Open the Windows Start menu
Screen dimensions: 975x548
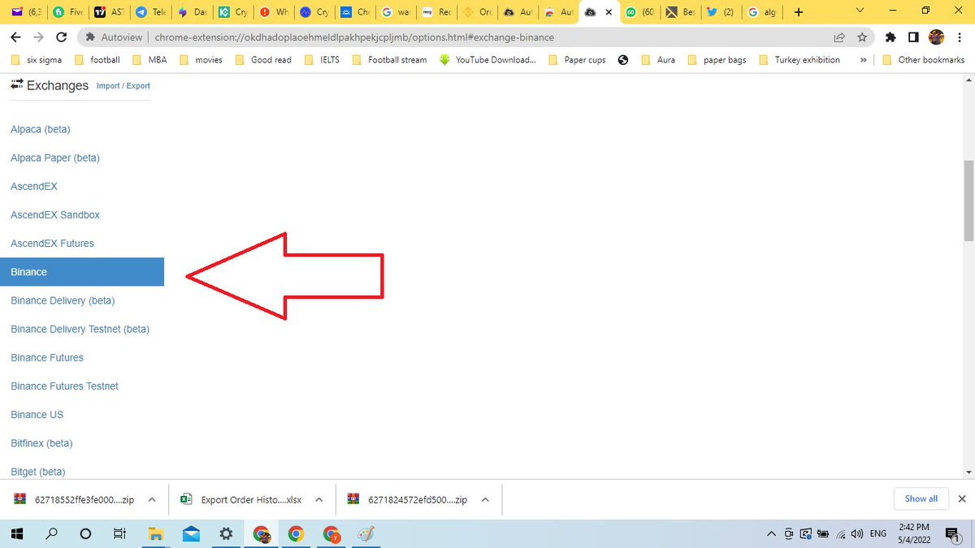17,533
